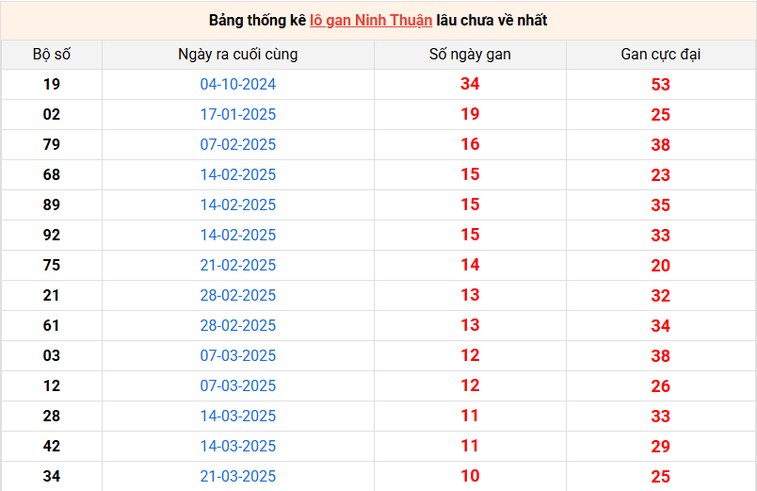This screenshot has height=491, width=757.
Task: Select number 68 in the Bộ số column
Action: [x=52, y=174]
